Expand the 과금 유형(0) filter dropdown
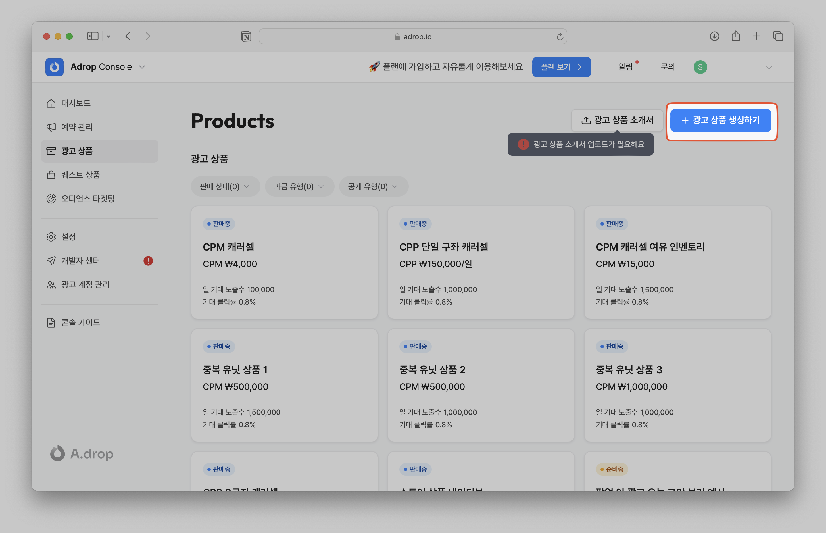This screenshot has width=826, height=533. pos(299,187)
